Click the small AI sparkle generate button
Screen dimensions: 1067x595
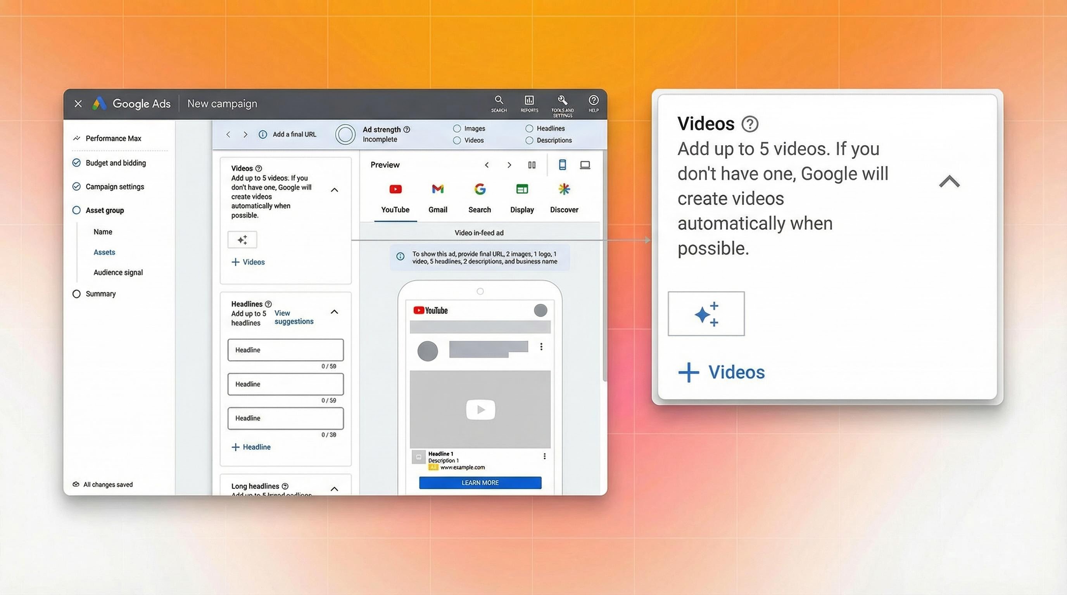242,239
